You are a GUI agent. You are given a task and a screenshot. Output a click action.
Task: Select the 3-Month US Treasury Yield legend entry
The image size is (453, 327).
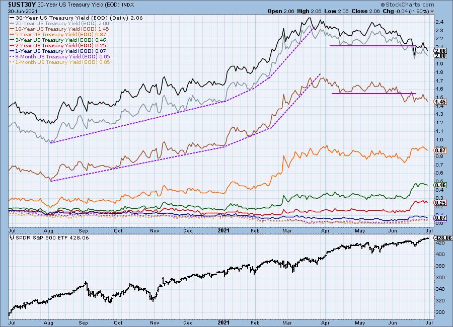pyautogui.click(x=60, y=57)
